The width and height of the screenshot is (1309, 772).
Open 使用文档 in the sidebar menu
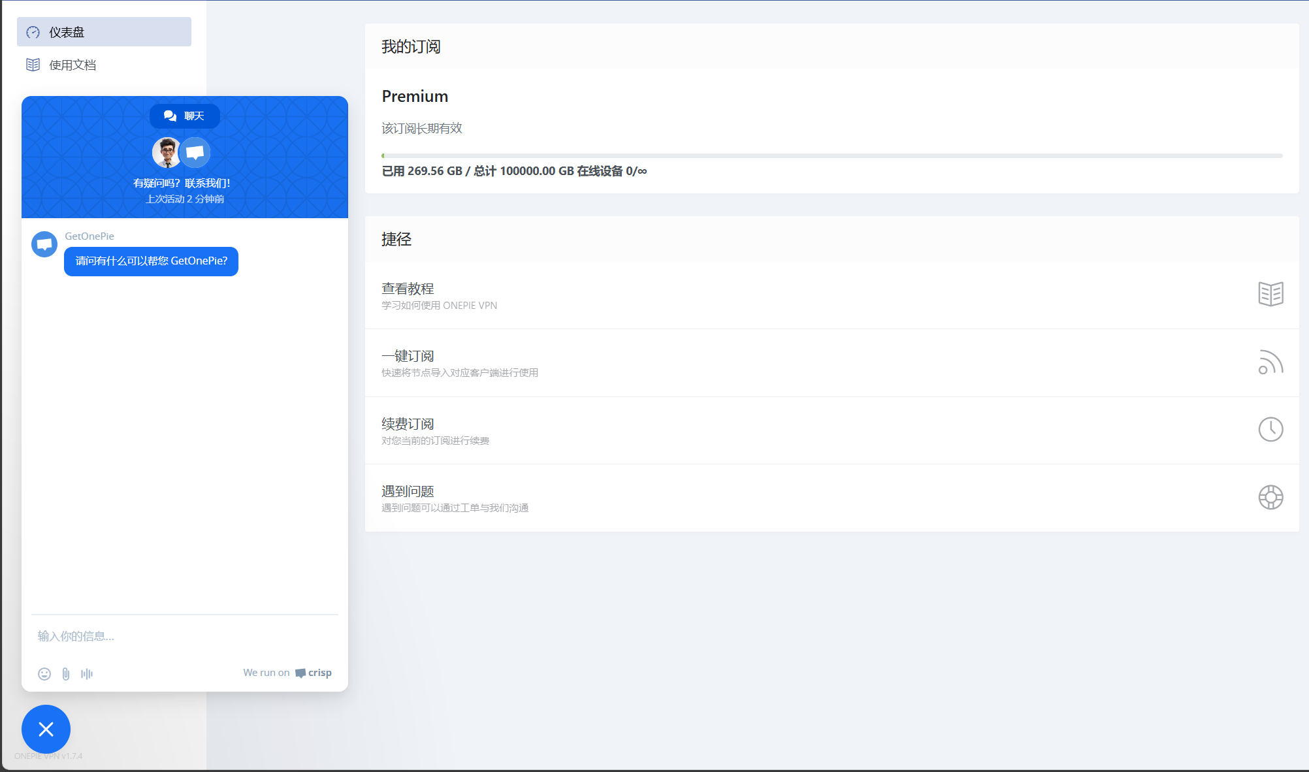(x=73, y=65)
